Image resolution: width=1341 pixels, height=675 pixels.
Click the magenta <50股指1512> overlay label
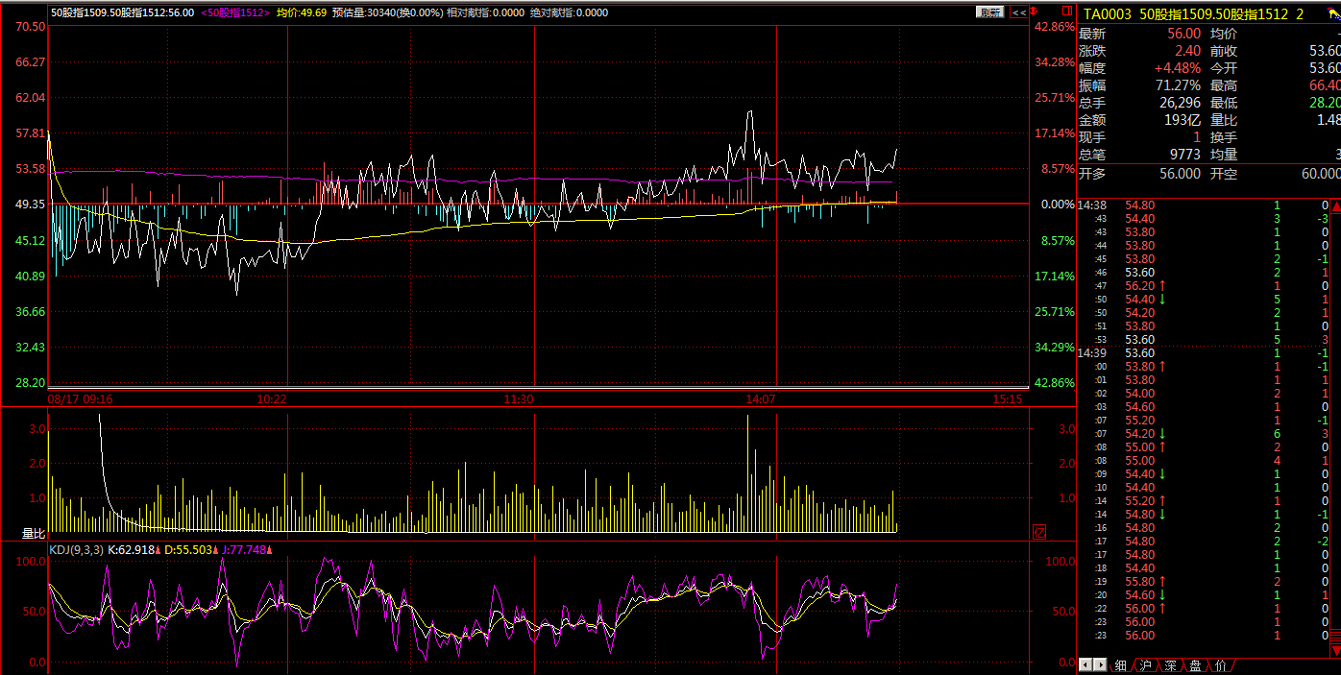click(x=234, y=12)
